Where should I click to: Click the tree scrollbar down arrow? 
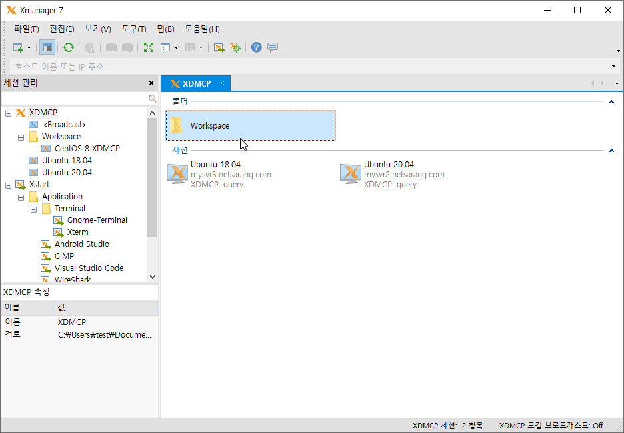153,276
